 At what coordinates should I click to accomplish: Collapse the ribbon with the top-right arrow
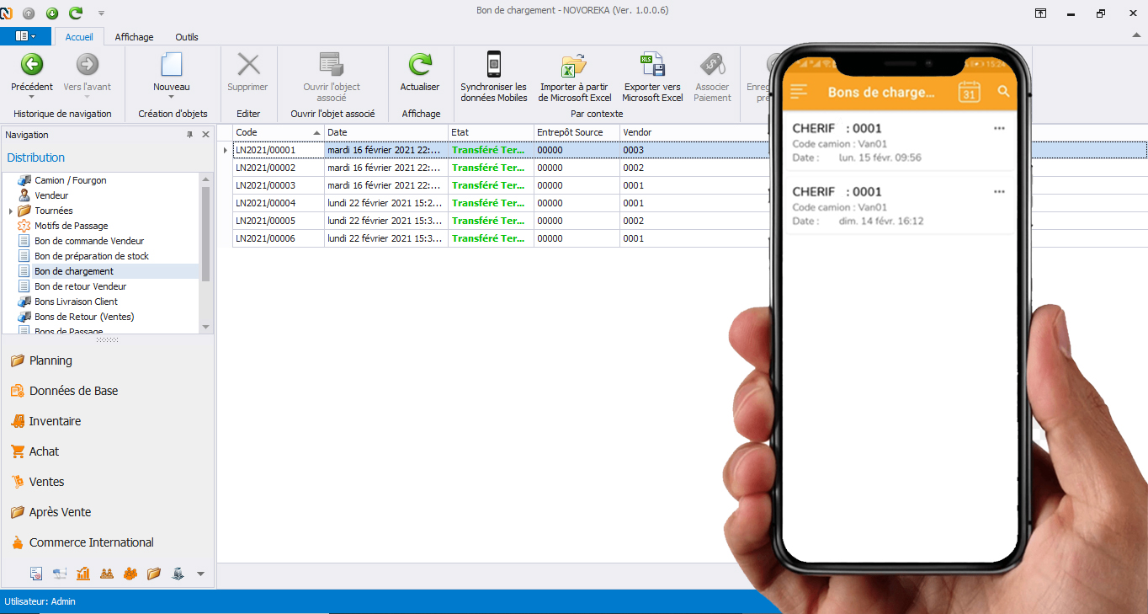[x=1135, y=36]
